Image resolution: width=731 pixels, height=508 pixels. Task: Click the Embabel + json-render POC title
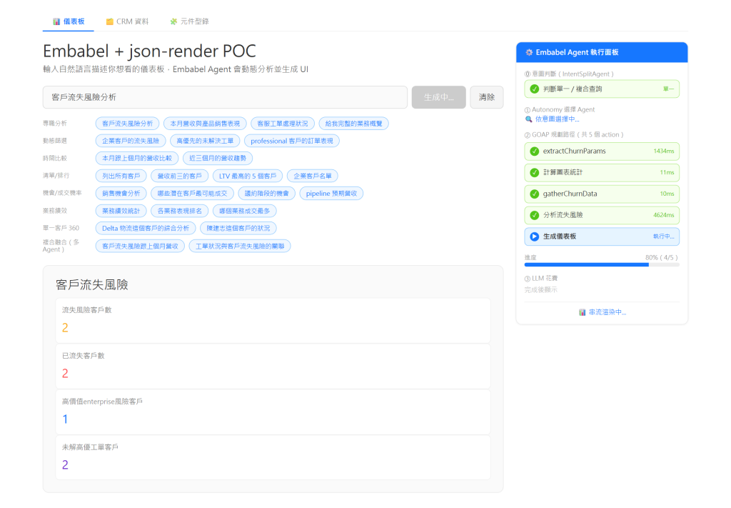149,51
